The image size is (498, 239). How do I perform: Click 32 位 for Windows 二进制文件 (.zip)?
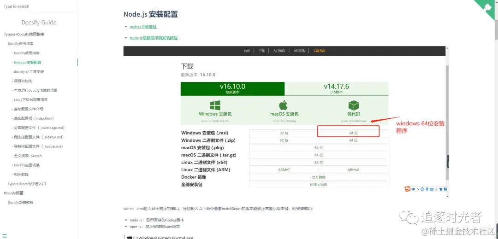click(x=284, y=140)
